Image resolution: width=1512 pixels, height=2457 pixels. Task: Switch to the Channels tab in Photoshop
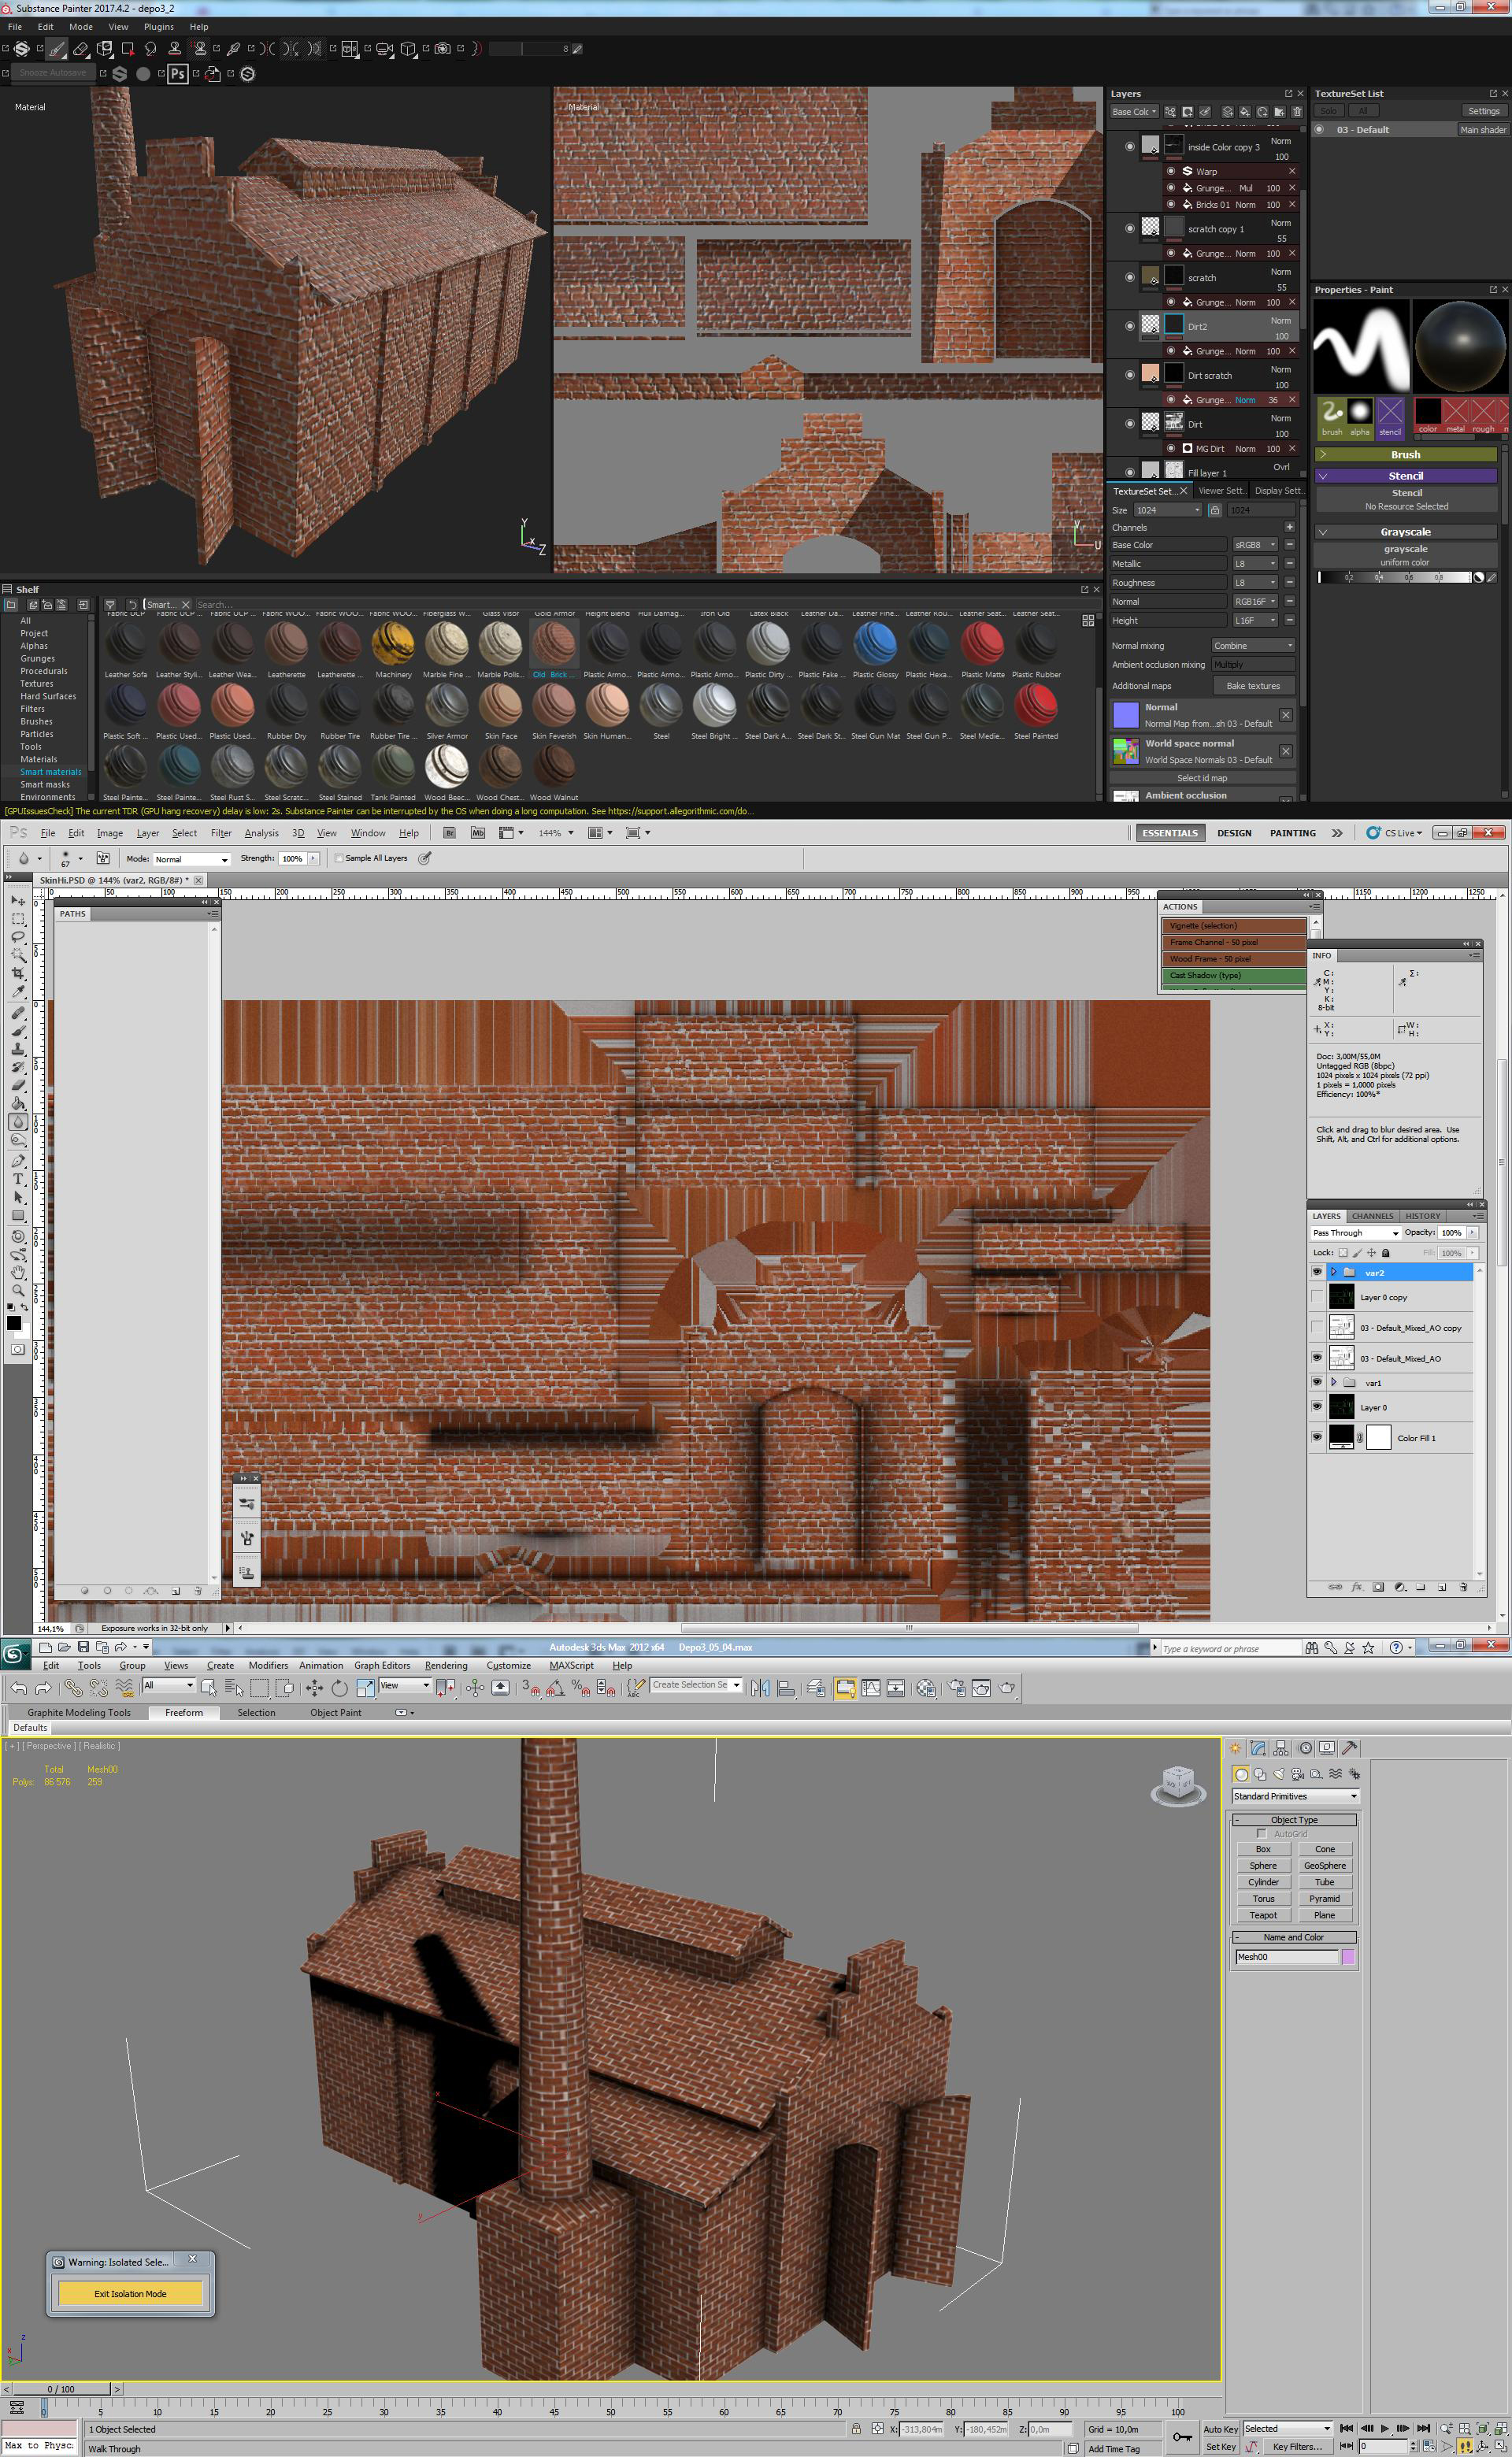pos(1372,1216)
